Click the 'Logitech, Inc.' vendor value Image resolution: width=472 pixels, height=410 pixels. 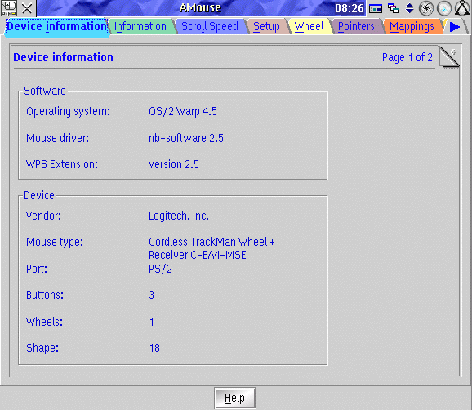[x=179, y=216]
